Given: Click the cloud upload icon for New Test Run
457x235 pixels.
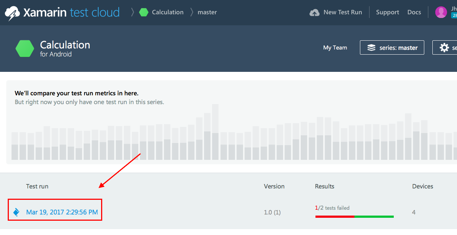Looking at the screenshot, I should pos(314,12).
